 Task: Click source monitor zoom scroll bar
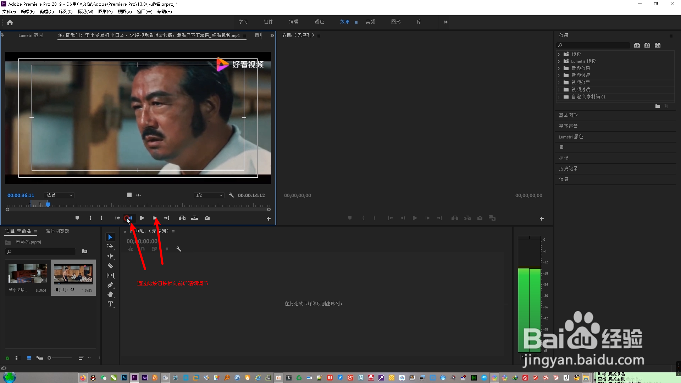point(138,210)
